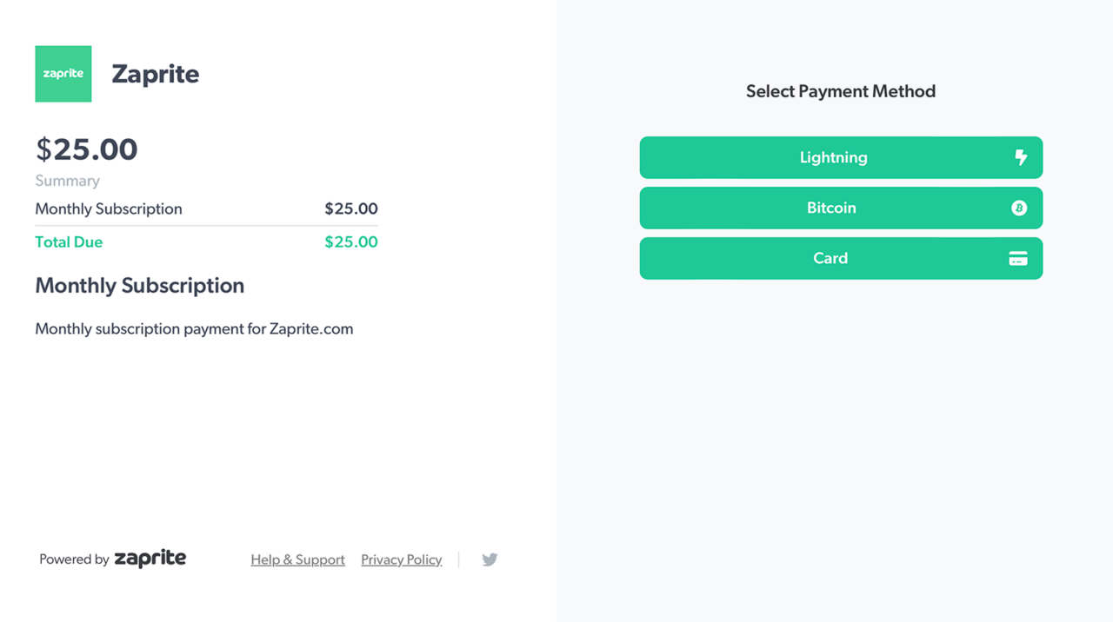Click the credit card icon
The width and height of the screenshot is (1113, 622).
pyautogui.click(x=1018, y=259)
